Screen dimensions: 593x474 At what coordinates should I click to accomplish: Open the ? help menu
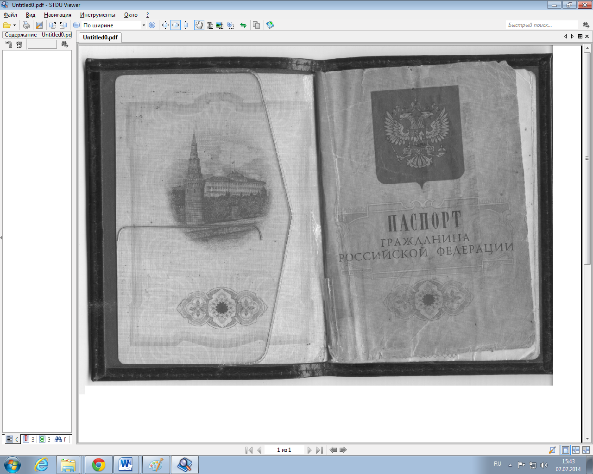147,15
